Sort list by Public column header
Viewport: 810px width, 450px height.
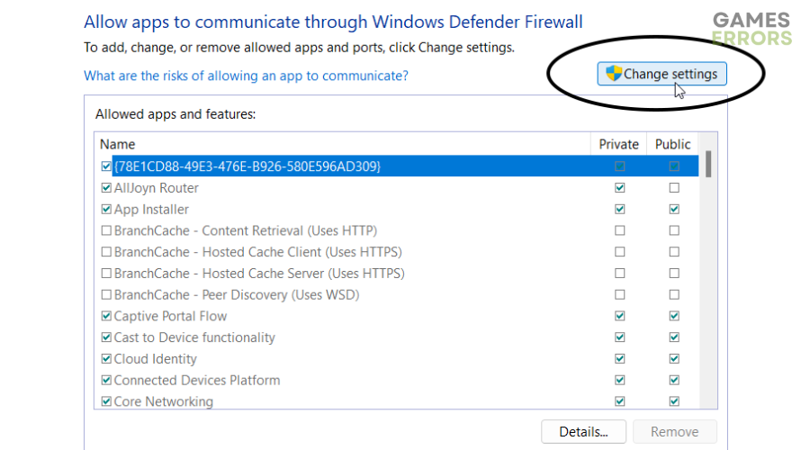672,144
